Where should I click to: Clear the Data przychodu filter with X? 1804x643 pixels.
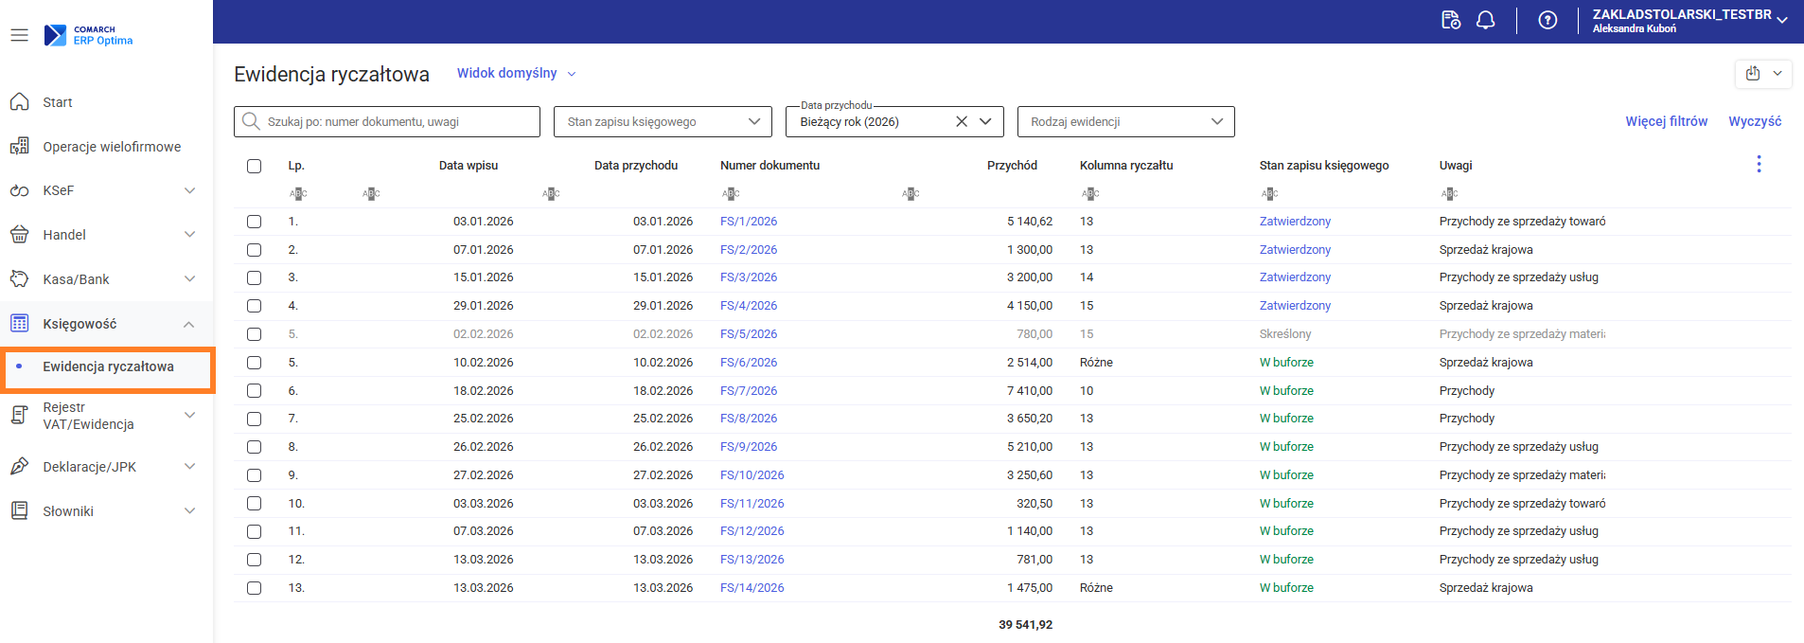coord(962,121)
